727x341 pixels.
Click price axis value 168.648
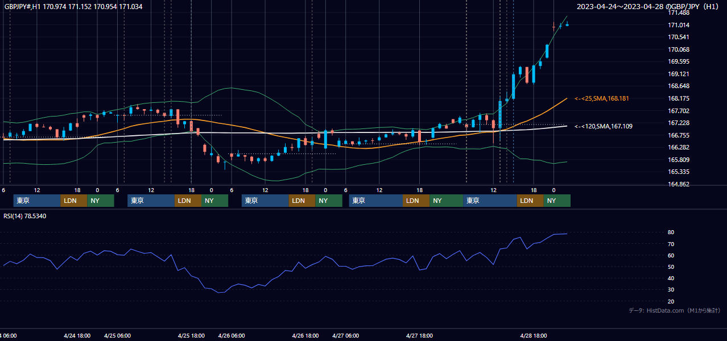click(x=679, y=86)
